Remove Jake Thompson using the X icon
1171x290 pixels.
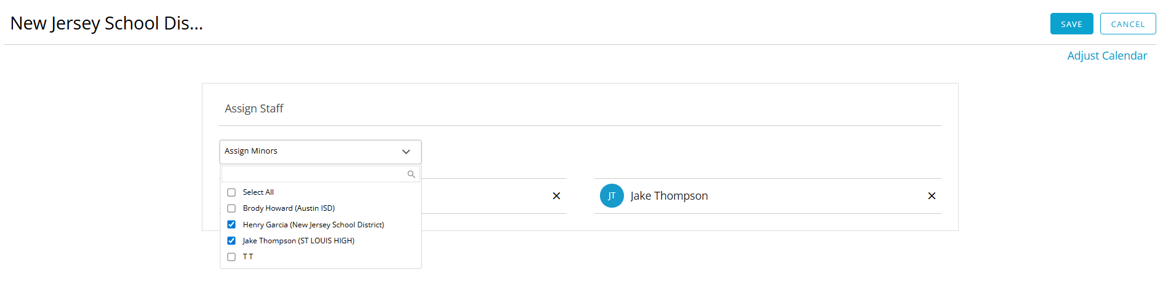(x=932, y=196)
